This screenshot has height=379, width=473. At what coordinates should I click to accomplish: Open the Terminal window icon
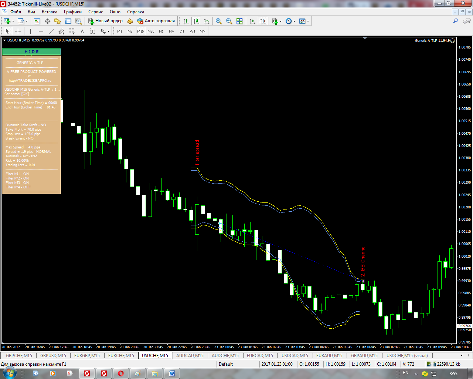point(68,21)
